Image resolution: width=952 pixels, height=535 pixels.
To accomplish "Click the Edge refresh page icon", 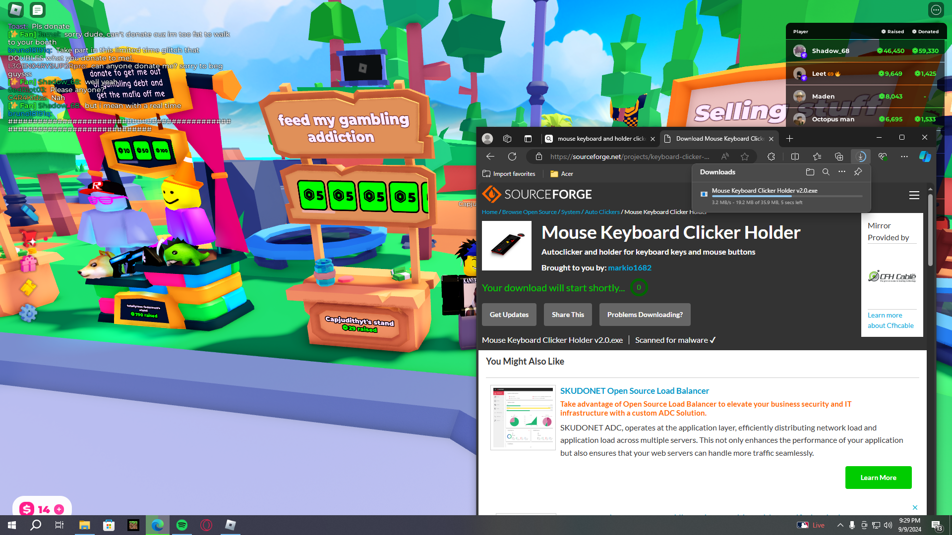I will 512,157.
